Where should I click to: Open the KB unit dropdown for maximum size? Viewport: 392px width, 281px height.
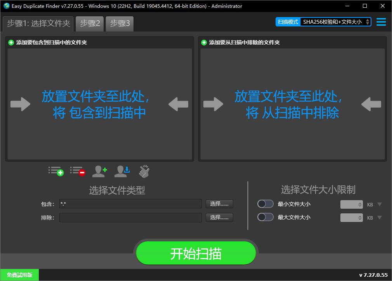click(379, 218)
